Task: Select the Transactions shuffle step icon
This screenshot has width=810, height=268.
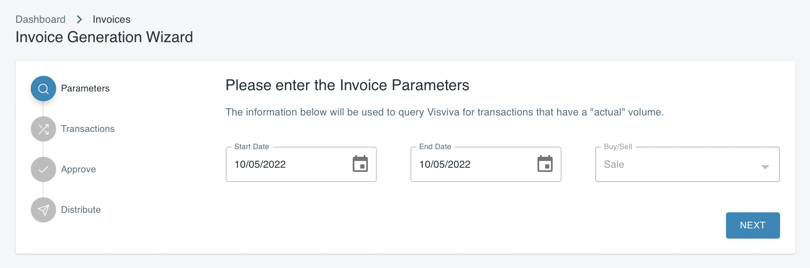Action: (43, 129)
